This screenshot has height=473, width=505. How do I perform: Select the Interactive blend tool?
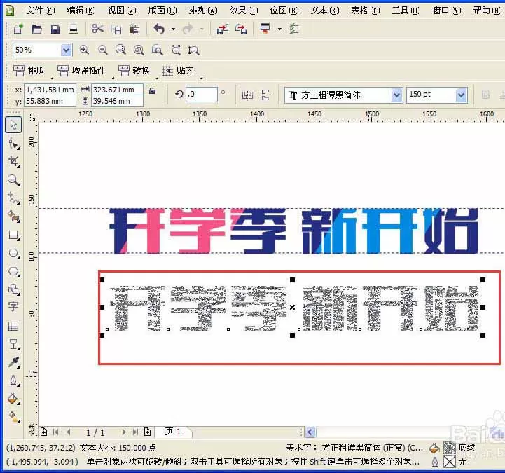pyautogui.click(x=14, y=344)
